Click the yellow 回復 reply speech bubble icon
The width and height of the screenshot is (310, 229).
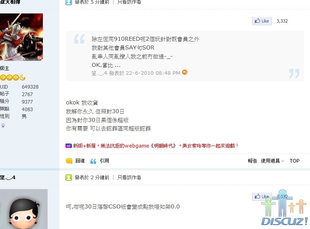tap(69, 161)
